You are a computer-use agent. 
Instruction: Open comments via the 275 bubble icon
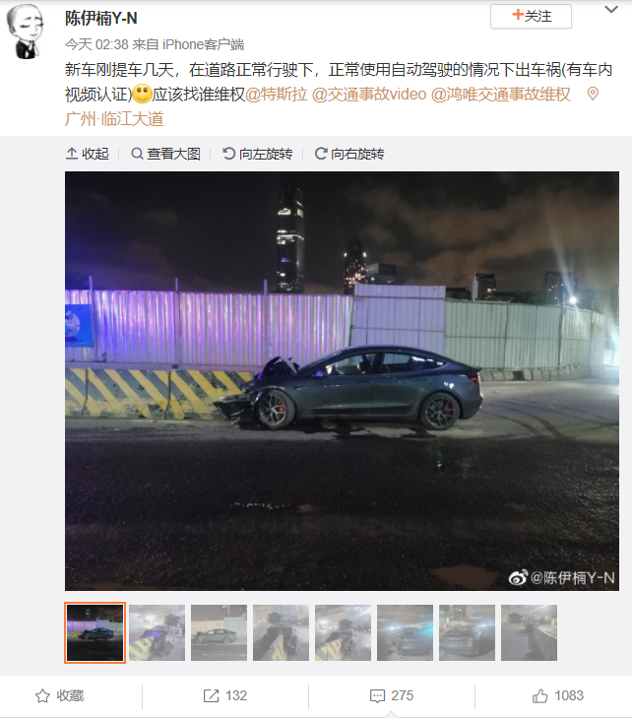point(378,696)
